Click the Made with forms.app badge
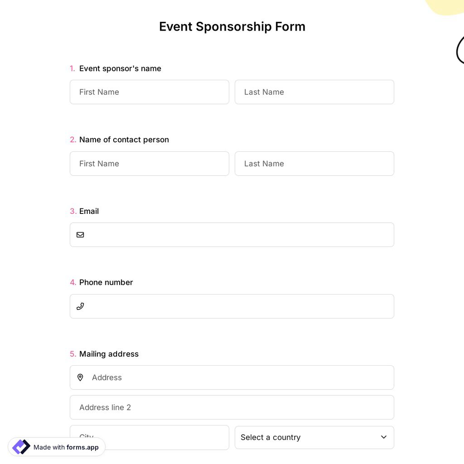 pyautogui.click(x=56, y=447)
